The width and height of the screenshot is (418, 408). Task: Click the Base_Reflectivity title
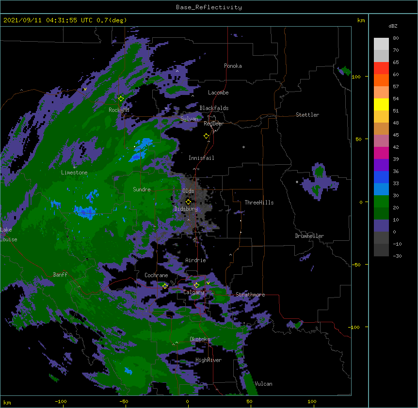pos(209,7)
